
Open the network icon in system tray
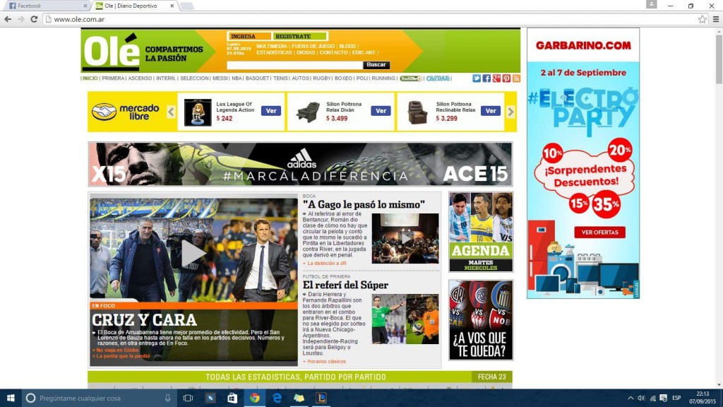[652, 398]
